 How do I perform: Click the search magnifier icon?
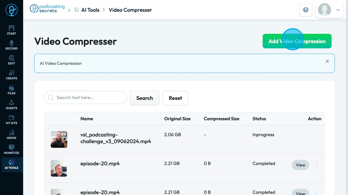(51, 97)
